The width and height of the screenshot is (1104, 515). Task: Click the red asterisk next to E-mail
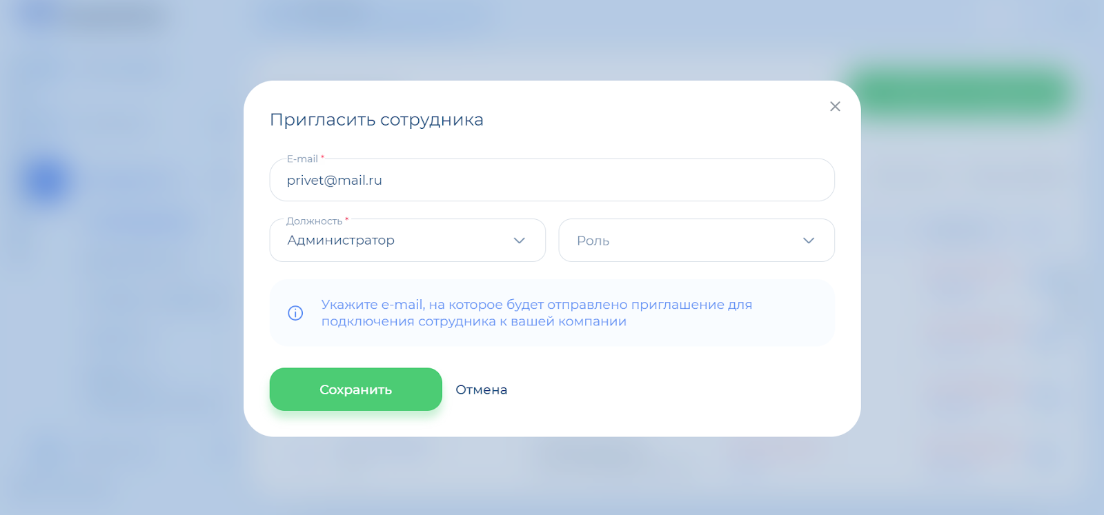click(x=322, y=158)
